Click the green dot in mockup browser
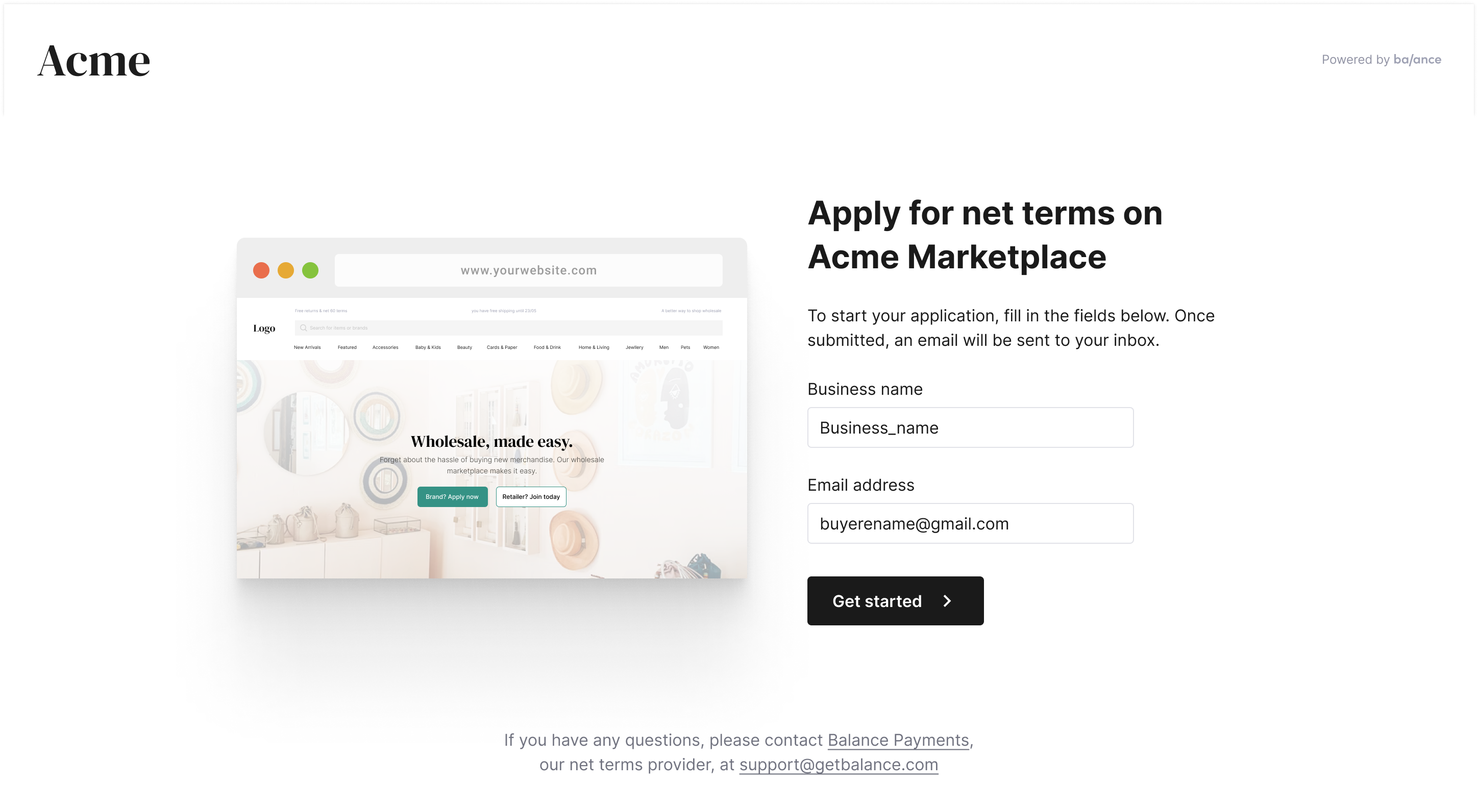The width and height of the screenshot is (1478, 809). 310,270
